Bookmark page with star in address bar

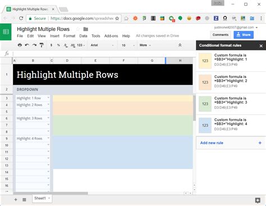pos(117,19)
